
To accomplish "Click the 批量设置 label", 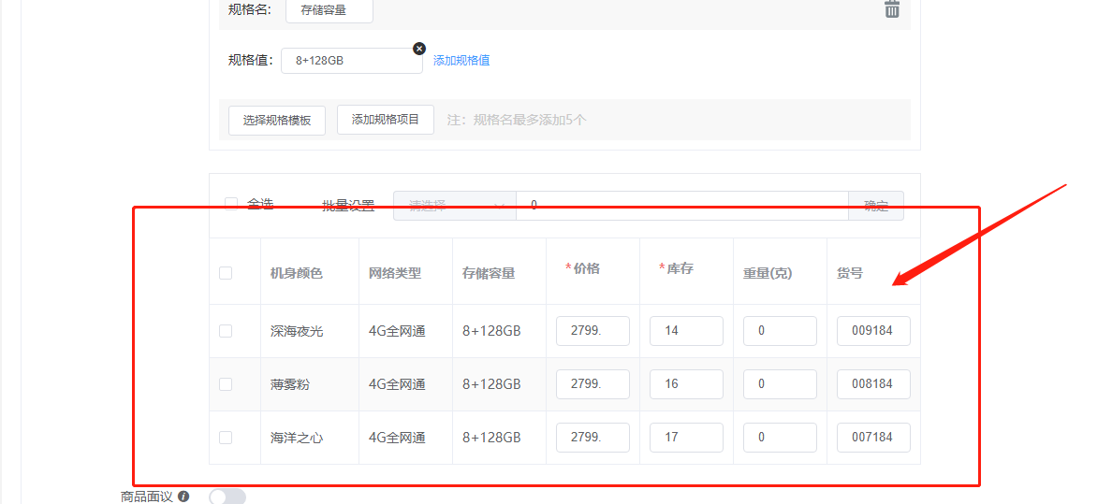I will tap(348, 206).
